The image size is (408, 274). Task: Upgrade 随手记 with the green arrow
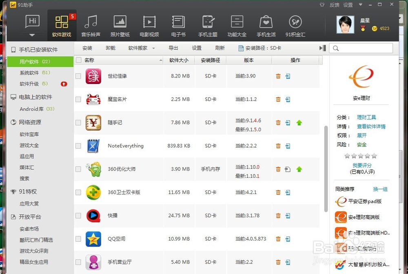pos(299,123)
